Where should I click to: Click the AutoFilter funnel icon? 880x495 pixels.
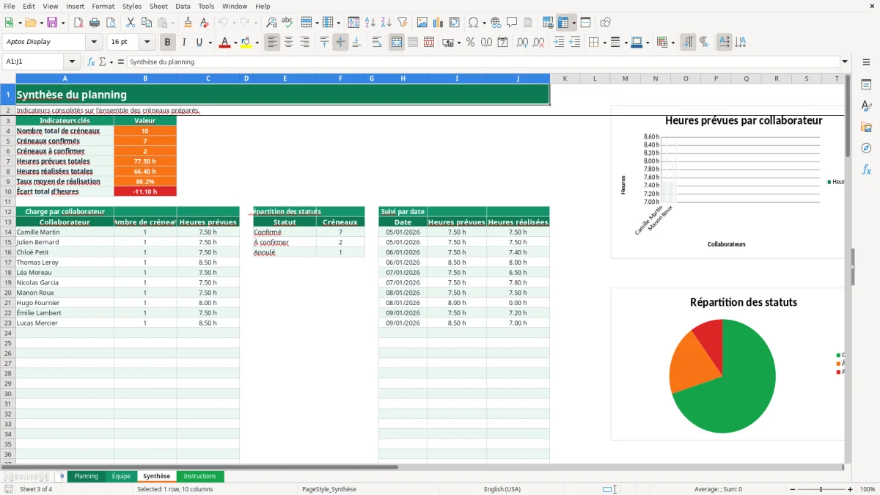(x=403, y=23)
